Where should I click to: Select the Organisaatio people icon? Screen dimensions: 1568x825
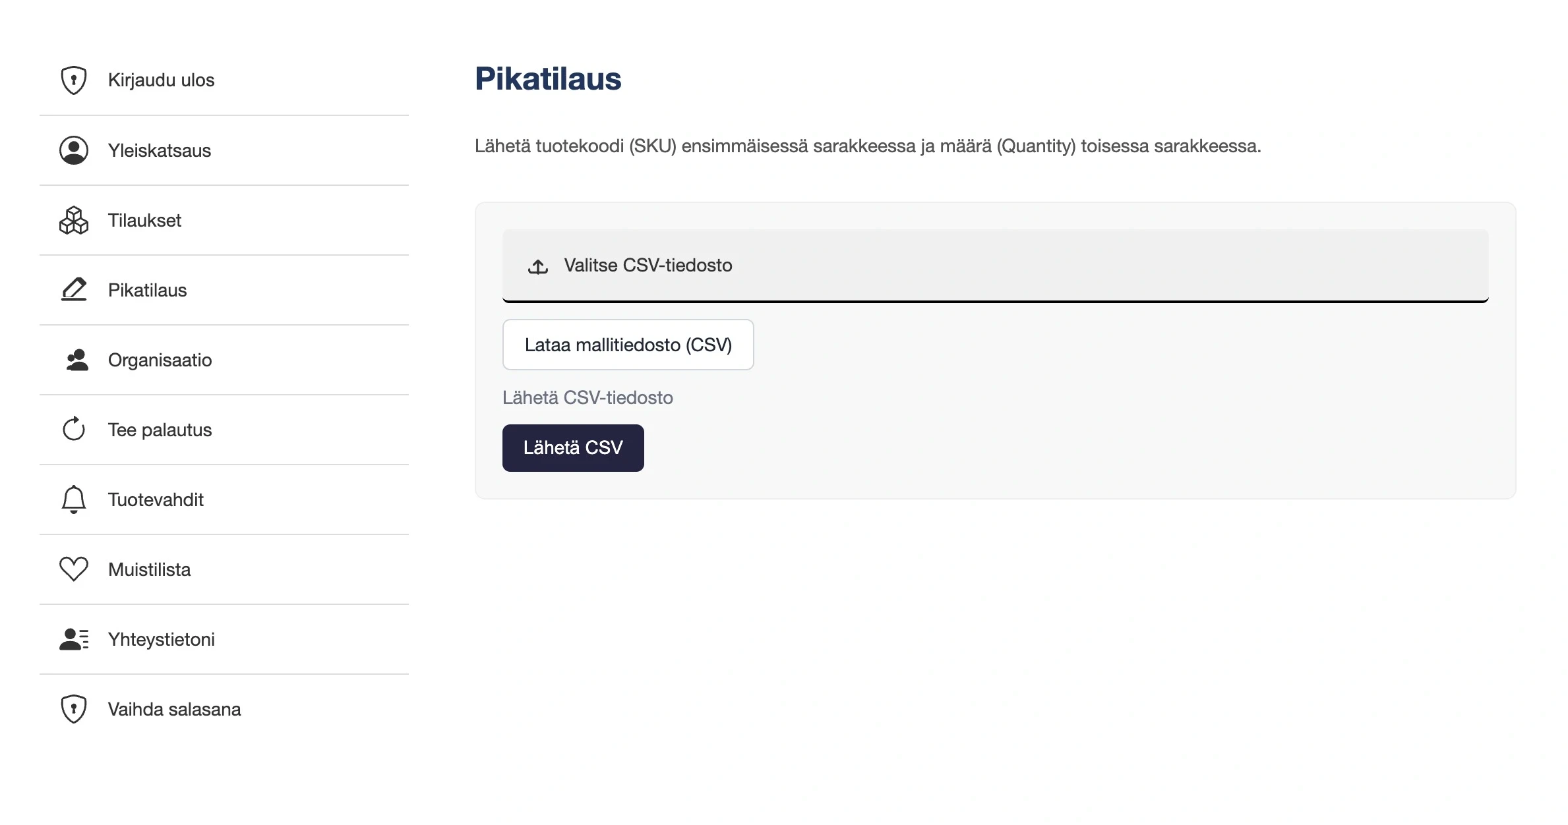click(x=73, y=360)
